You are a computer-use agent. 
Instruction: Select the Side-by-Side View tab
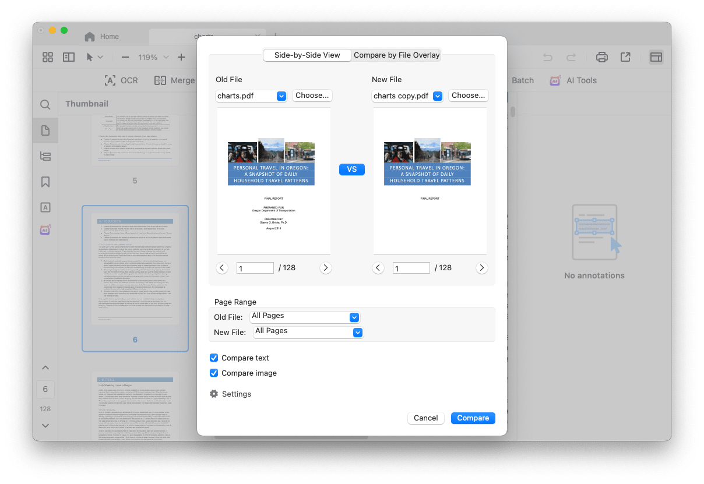pyautogui.click(x=307, y=55)
